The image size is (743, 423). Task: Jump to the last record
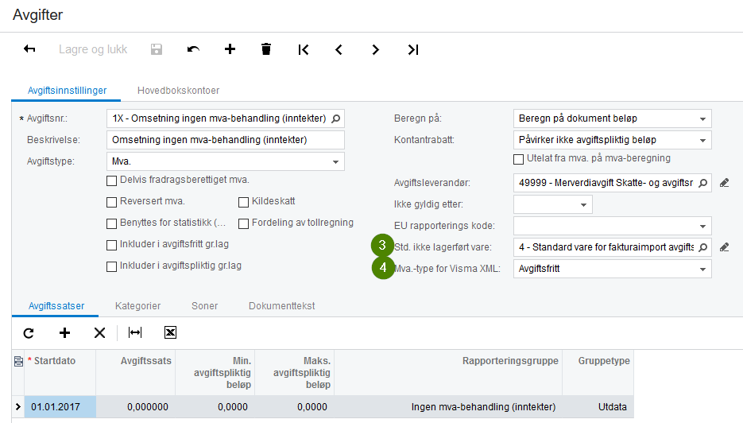(412, 49)
